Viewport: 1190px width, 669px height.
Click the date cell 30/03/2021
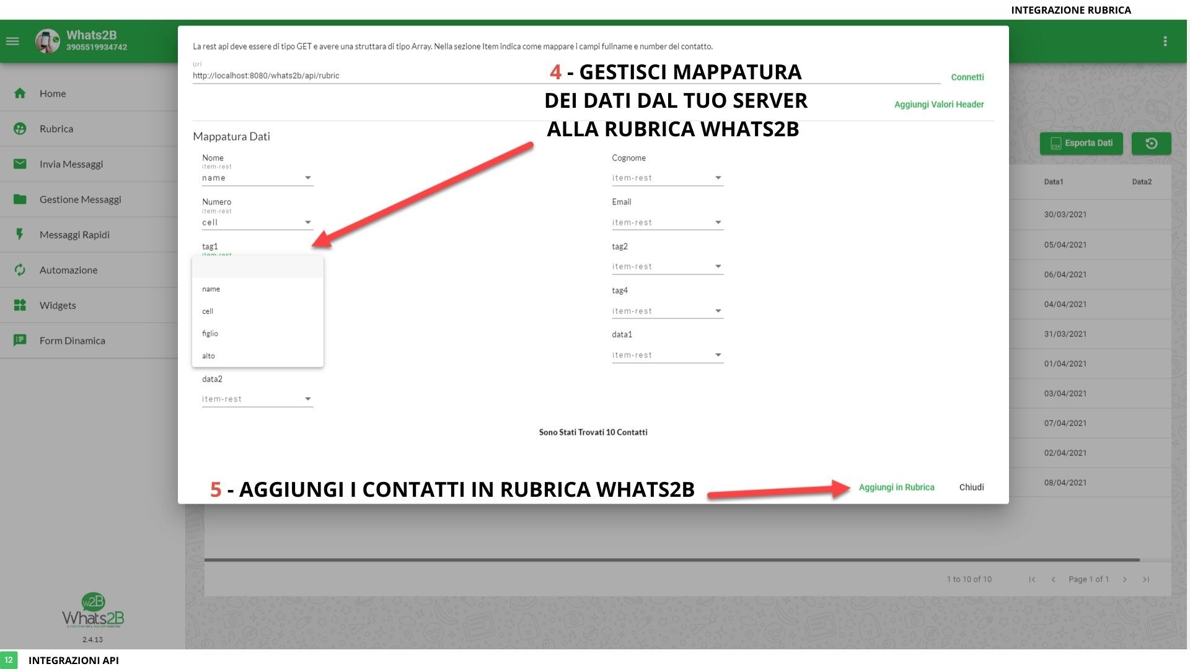coord(1065,215)
